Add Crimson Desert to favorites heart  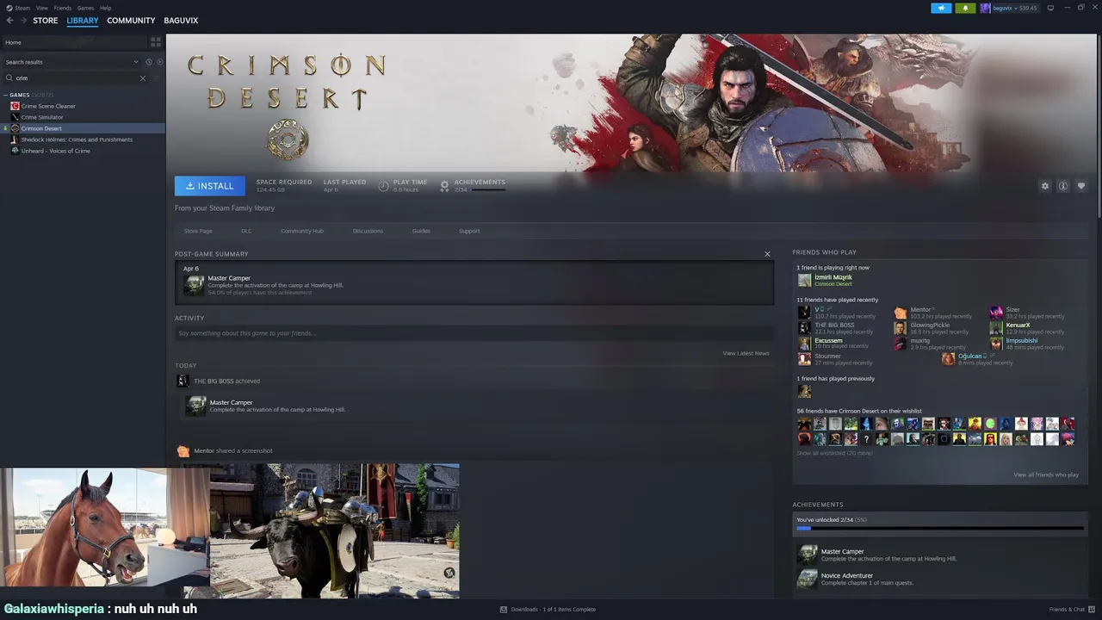1081,186
